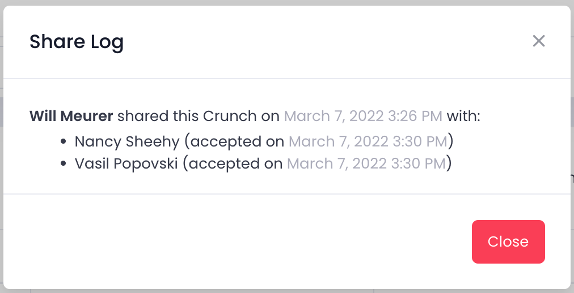Click the bold name Will Meurer

[71, 117]
